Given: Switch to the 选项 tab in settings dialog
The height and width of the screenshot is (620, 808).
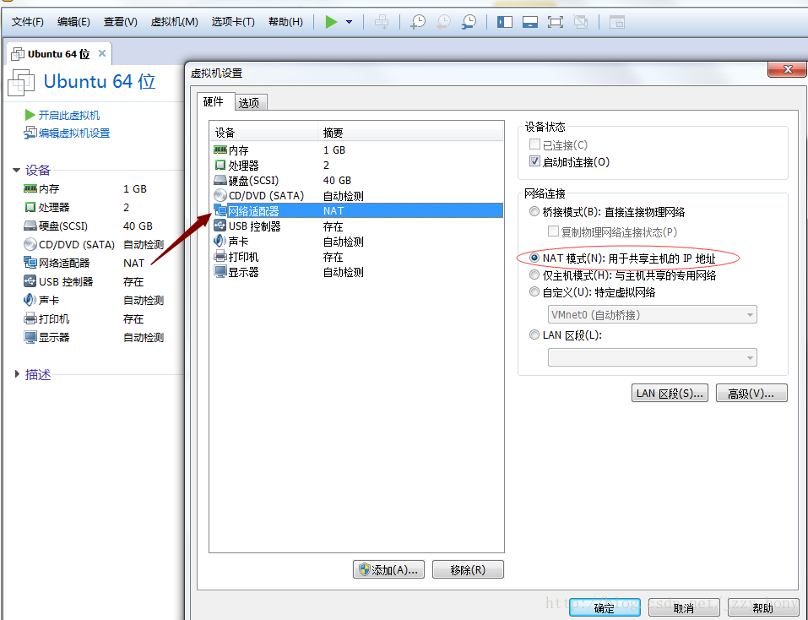Looking at the screenshot, I should [x=249, y=103].
